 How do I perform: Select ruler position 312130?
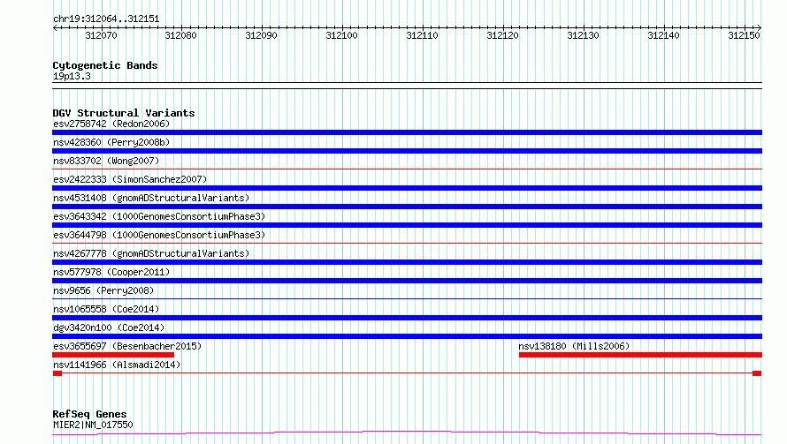click(x=584, y=35)
